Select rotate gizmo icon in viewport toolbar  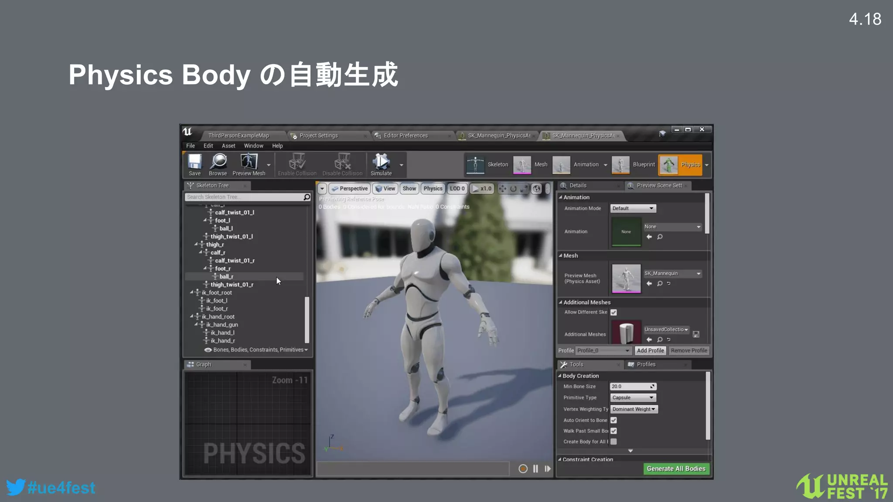(x=513, y=189)
